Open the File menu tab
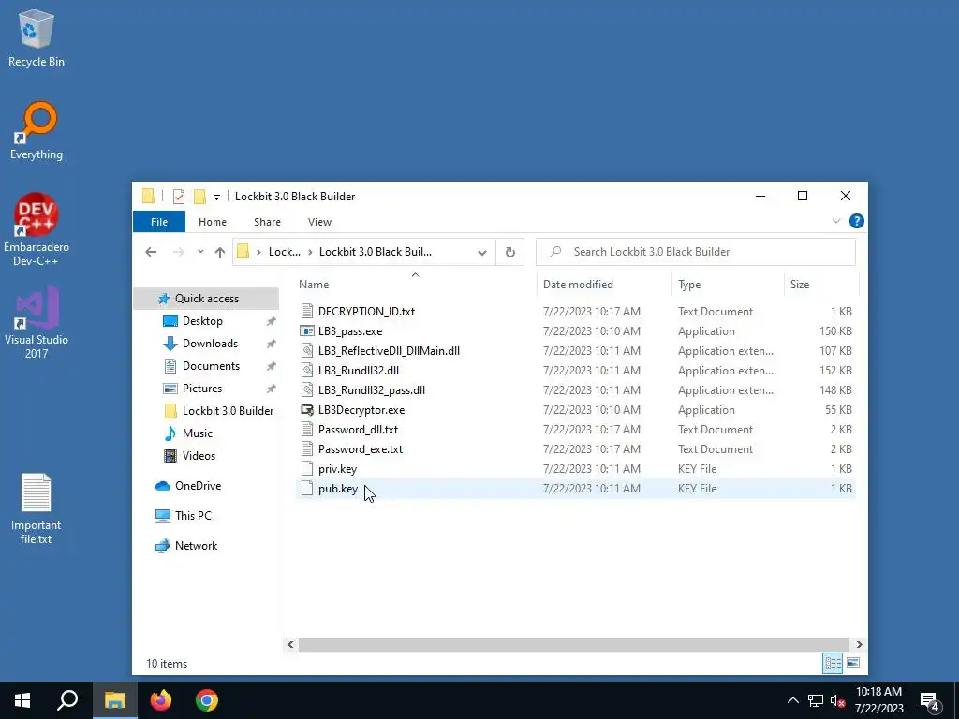 159,222
